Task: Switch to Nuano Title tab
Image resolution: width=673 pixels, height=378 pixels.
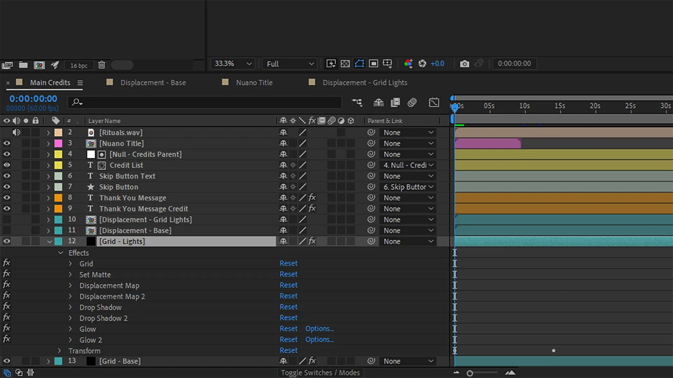Action: tap(254, 83)
